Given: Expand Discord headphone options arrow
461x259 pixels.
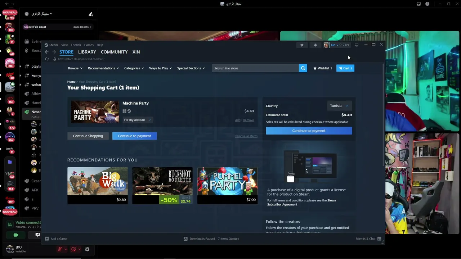Looking at the screenshot, I should coord(79,249).
